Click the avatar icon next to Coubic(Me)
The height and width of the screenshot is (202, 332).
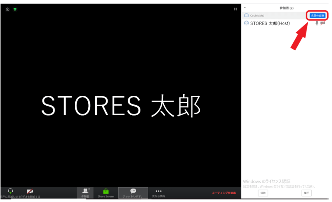click(x=246, y=15)
